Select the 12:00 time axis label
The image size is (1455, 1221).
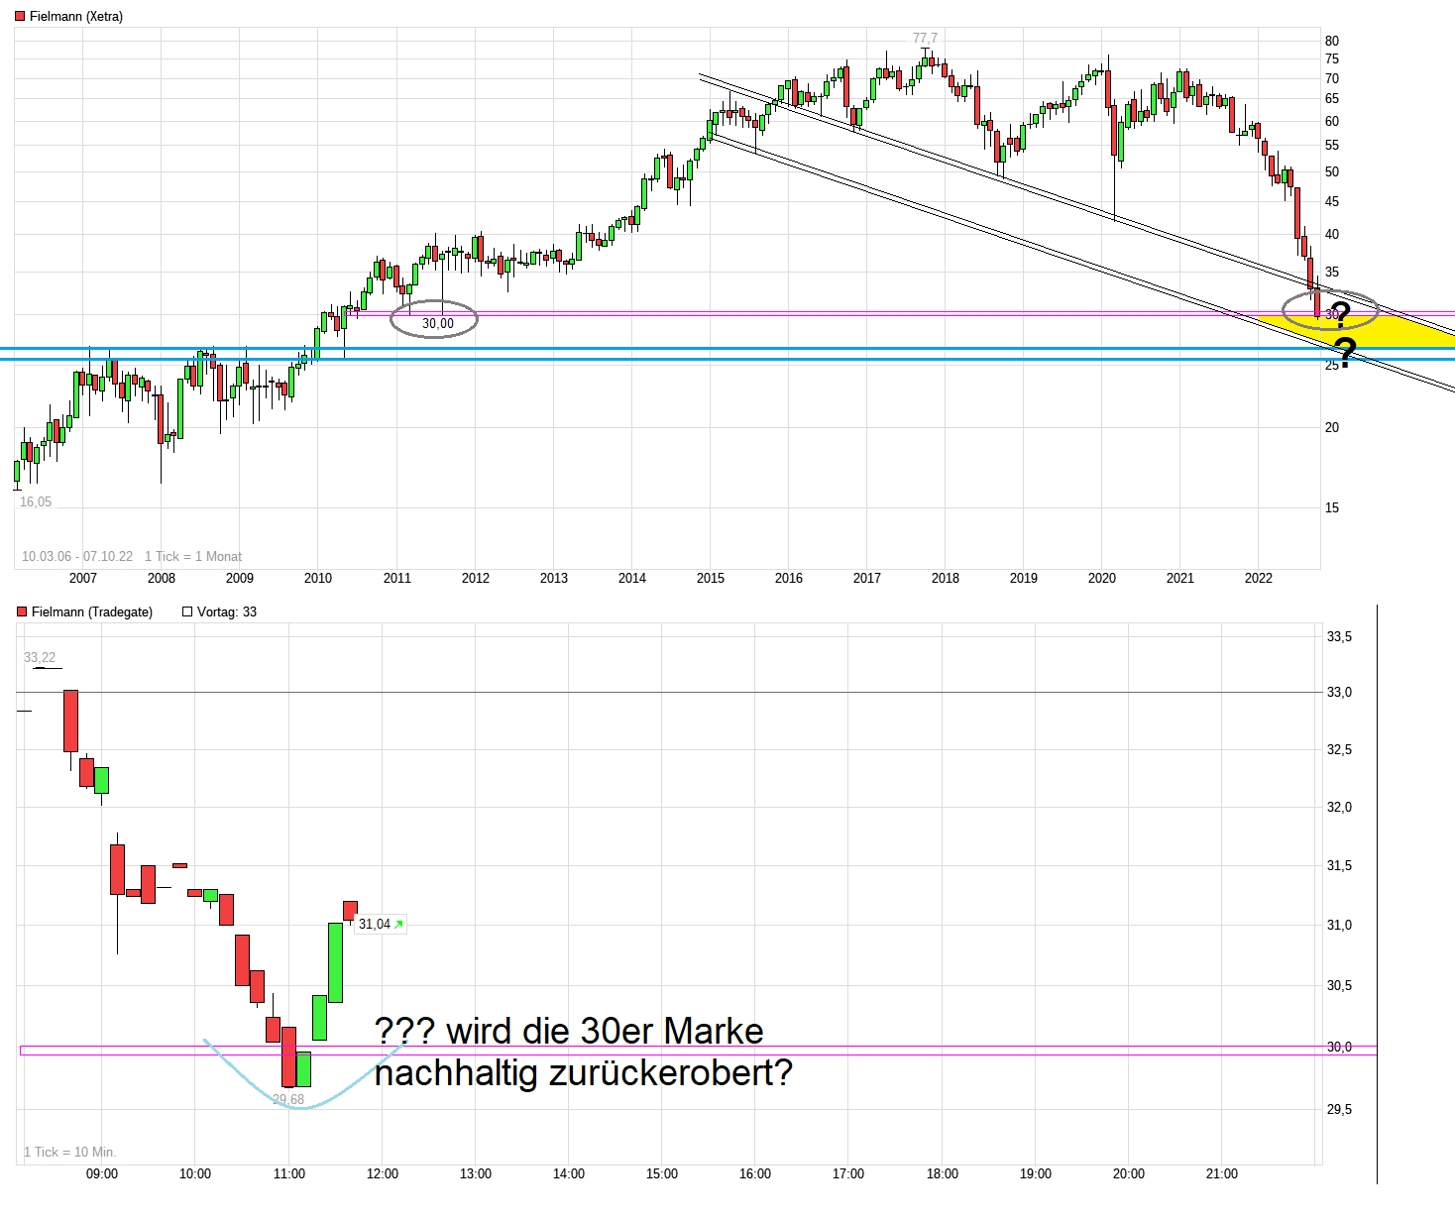click(383, 1173)
